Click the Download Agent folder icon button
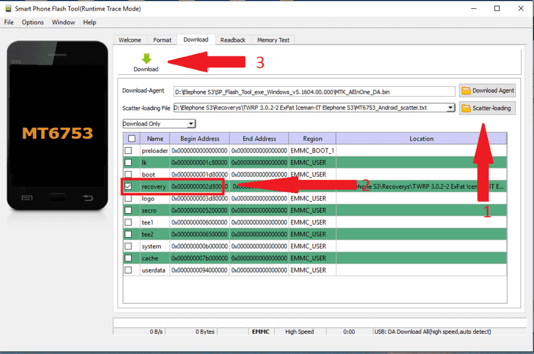This screenshot has width=534, height=354. coord(487,90)
